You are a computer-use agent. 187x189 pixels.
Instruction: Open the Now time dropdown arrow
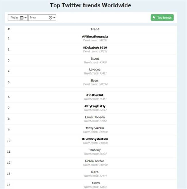pos(54,18)
